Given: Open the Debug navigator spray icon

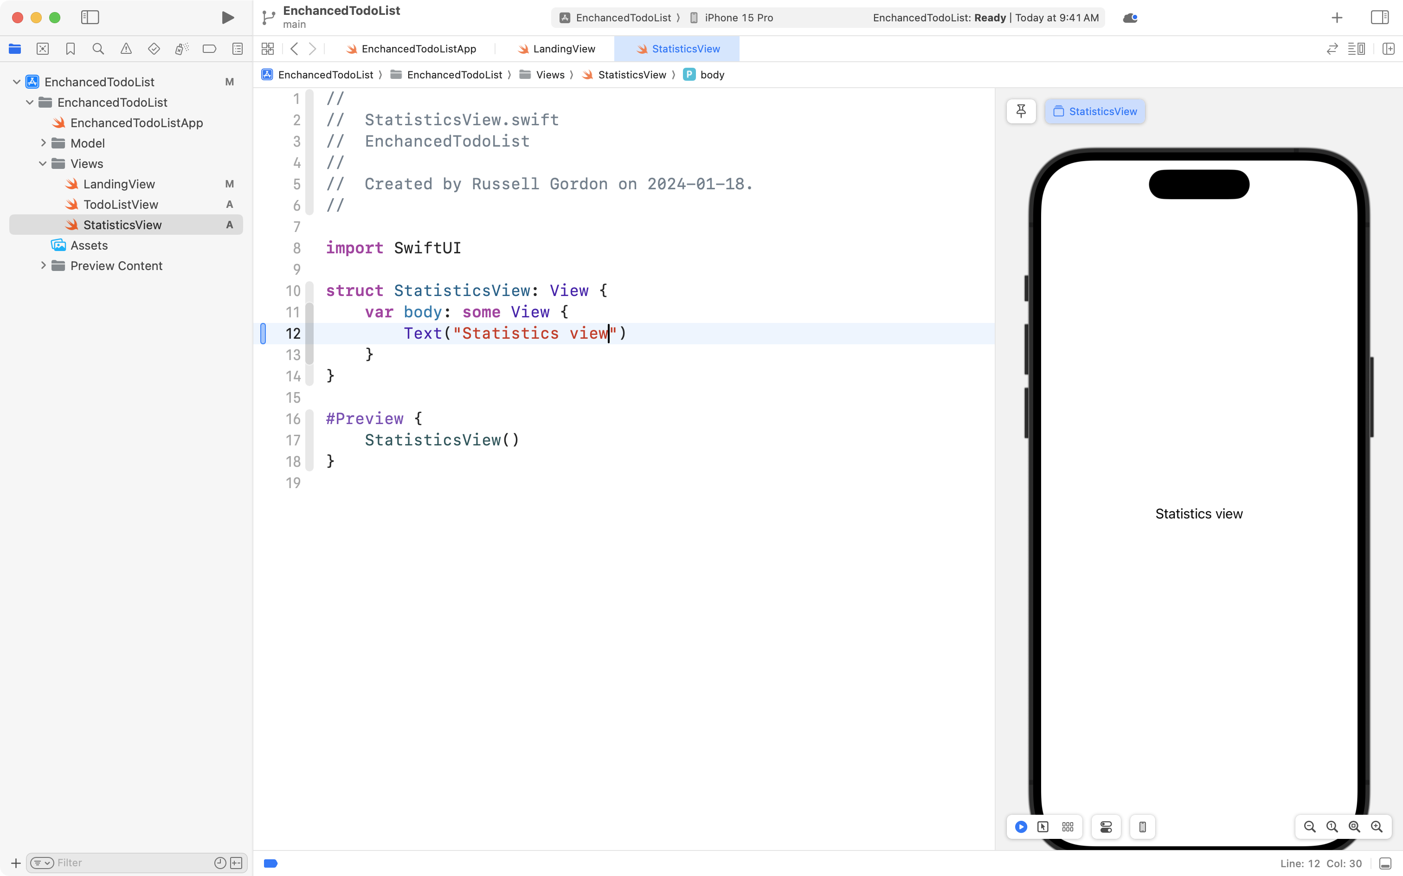Looking at the screenshot, I should [x=181, y=49].
